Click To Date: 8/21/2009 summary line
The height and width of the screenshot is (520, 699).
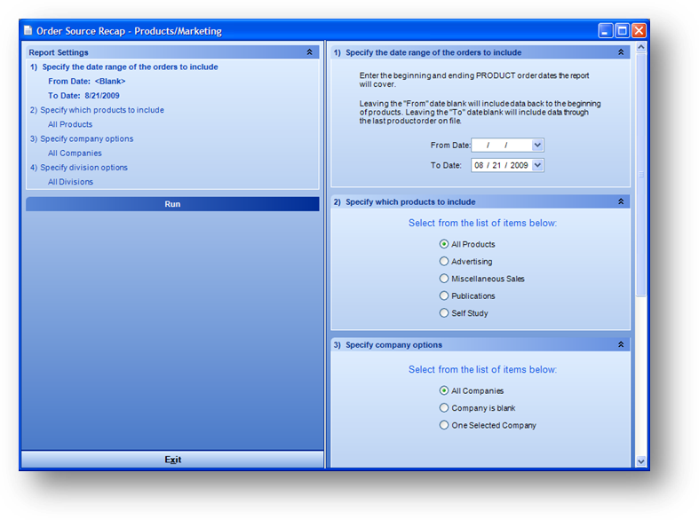click(x=83, y=95)
